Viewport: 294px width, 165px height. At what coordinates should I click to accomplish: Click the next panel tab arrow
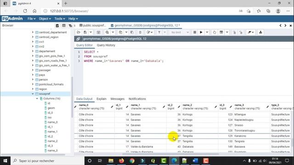click(285, 26)
